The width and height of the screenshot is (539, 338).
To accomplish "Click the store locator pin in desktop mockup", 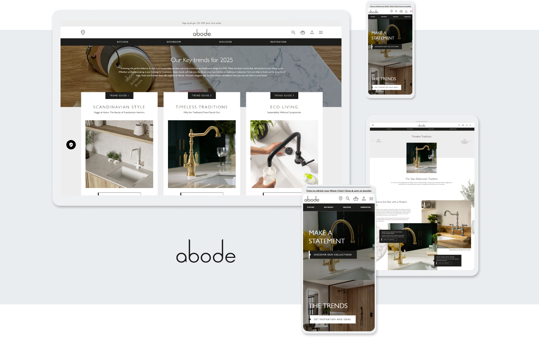I will click(83, 33).
